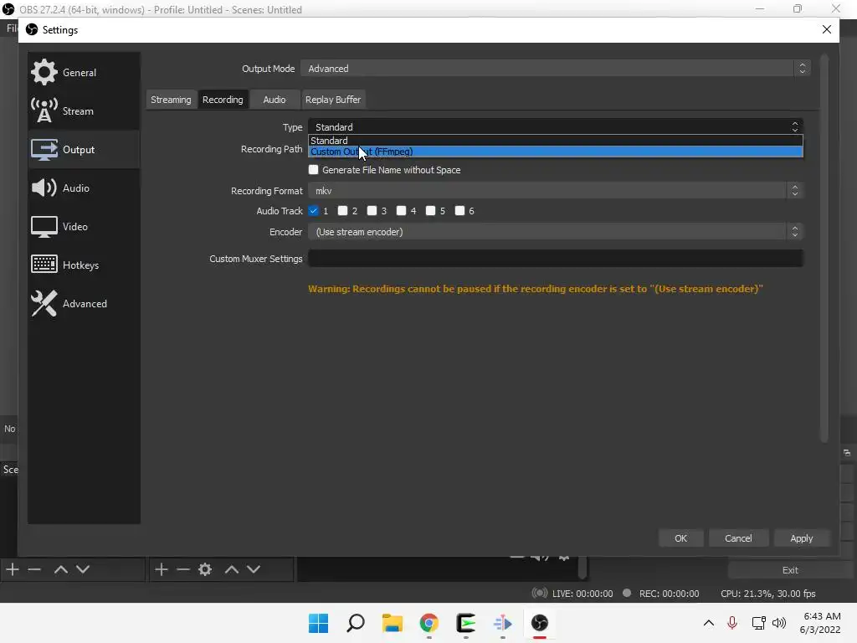The image size is (857, 643).
Task: Open Google Chrome from taskbar
Action: (429, 623)
